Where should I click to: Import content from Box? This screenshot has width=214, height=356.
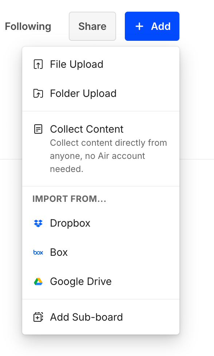[x=59, y=252]
